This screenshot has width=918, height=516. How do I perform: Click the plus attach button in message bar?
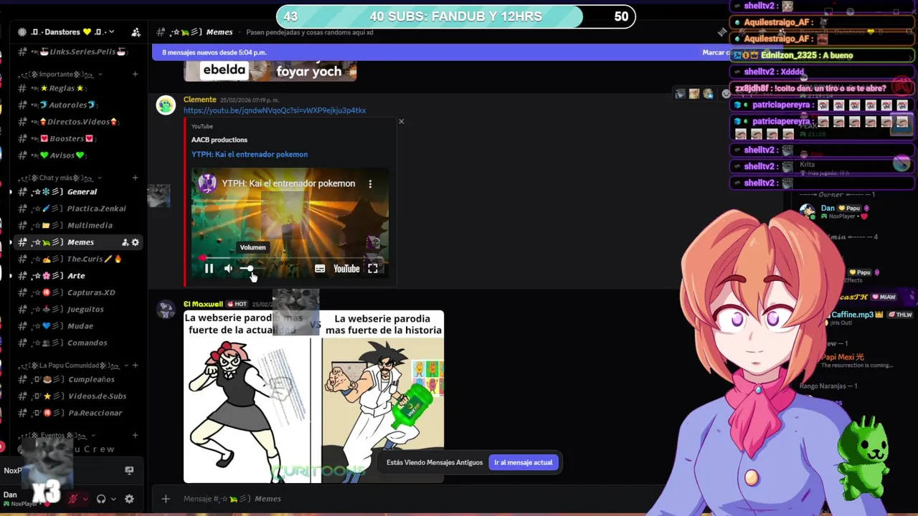[x=166, y=499]
